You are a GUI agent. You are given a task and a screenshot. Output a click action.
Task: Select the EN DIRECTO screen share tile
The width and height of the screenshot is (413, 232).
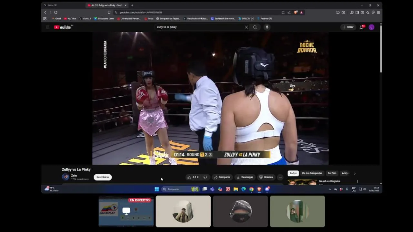[x=126, y=211]
